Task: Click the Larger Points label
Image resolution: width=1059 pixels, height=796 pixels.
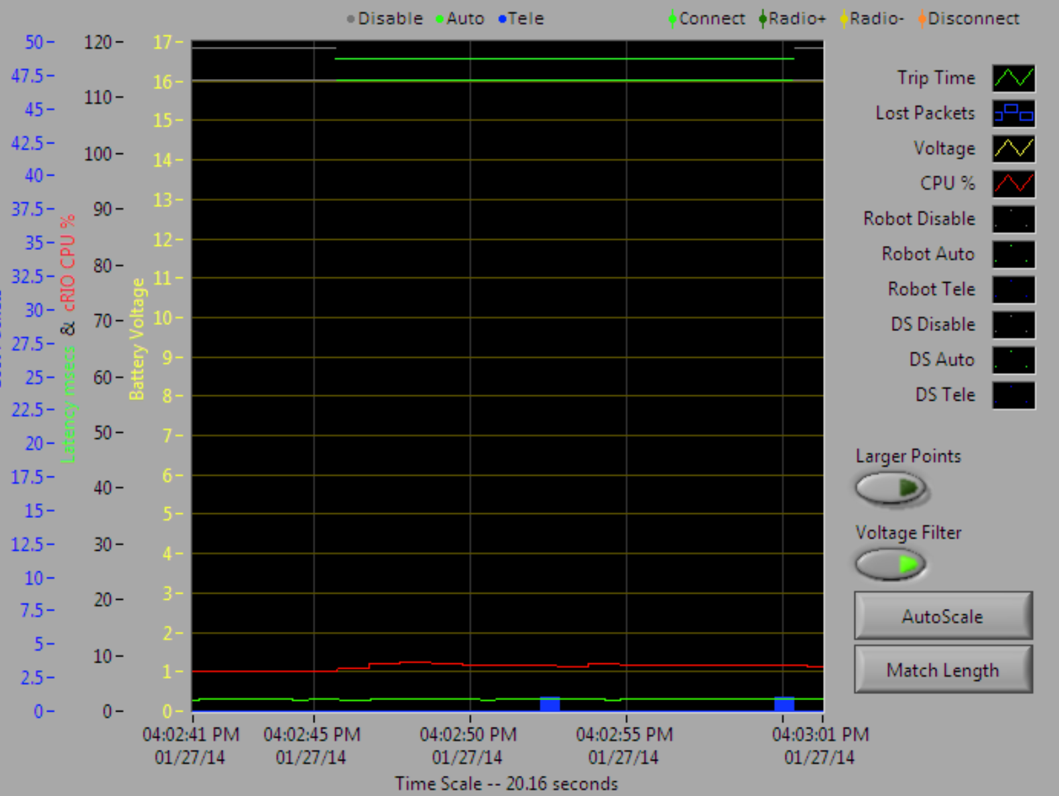Action: click(908, 456)
